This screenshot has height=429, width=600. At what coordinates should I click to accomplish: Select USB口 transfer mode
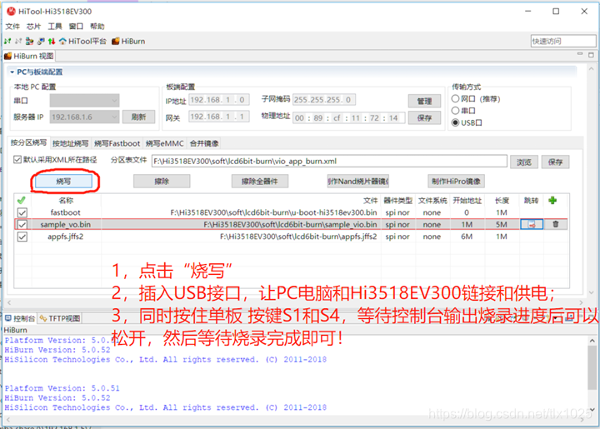[x=455, y=122]
